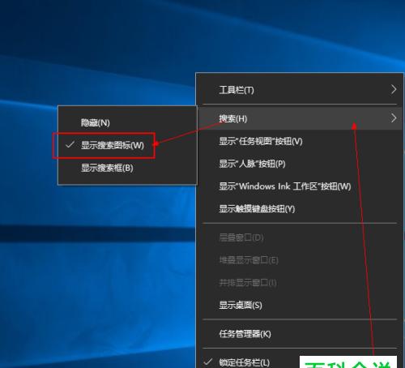Toggle 锁定任务栏(L) setting
The height and width of the screenshot is (368, 405).
(x=249, y=362)
